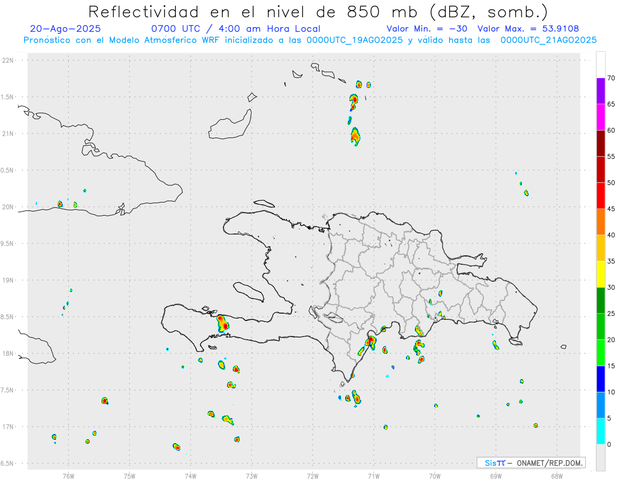The height and width of the screenshot is (483, 625).
Task: Click the '55' label on the color scale
Action: (611, 156)
